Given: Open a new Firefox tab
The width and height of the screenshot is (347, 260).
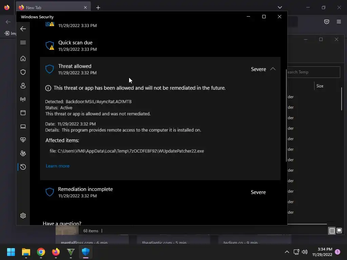Looking at the screenshot, I should coord(98,8).
